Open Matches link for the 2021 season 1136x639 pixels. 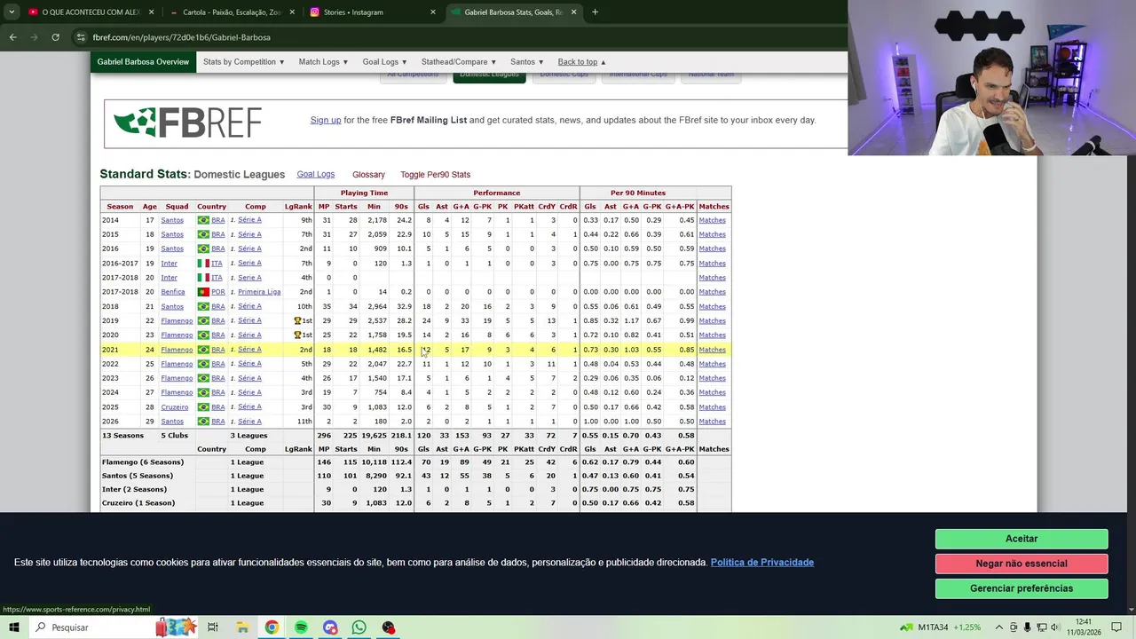pyautogui.click(x=712, y=350)
